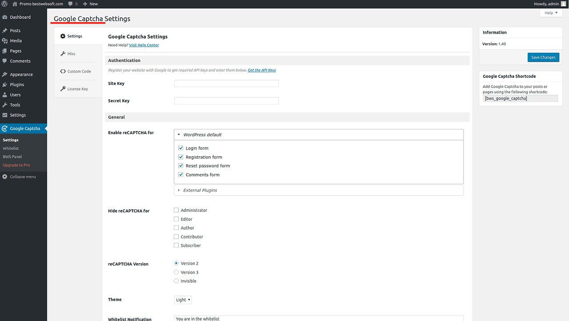This screenshot has height=321, width=569.
Task: Switch to the Custom Code tab
Action: (x=78, y=71)
